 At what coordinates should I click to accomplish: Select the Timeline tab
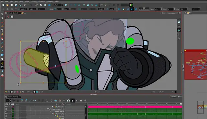tap(174, 97)
